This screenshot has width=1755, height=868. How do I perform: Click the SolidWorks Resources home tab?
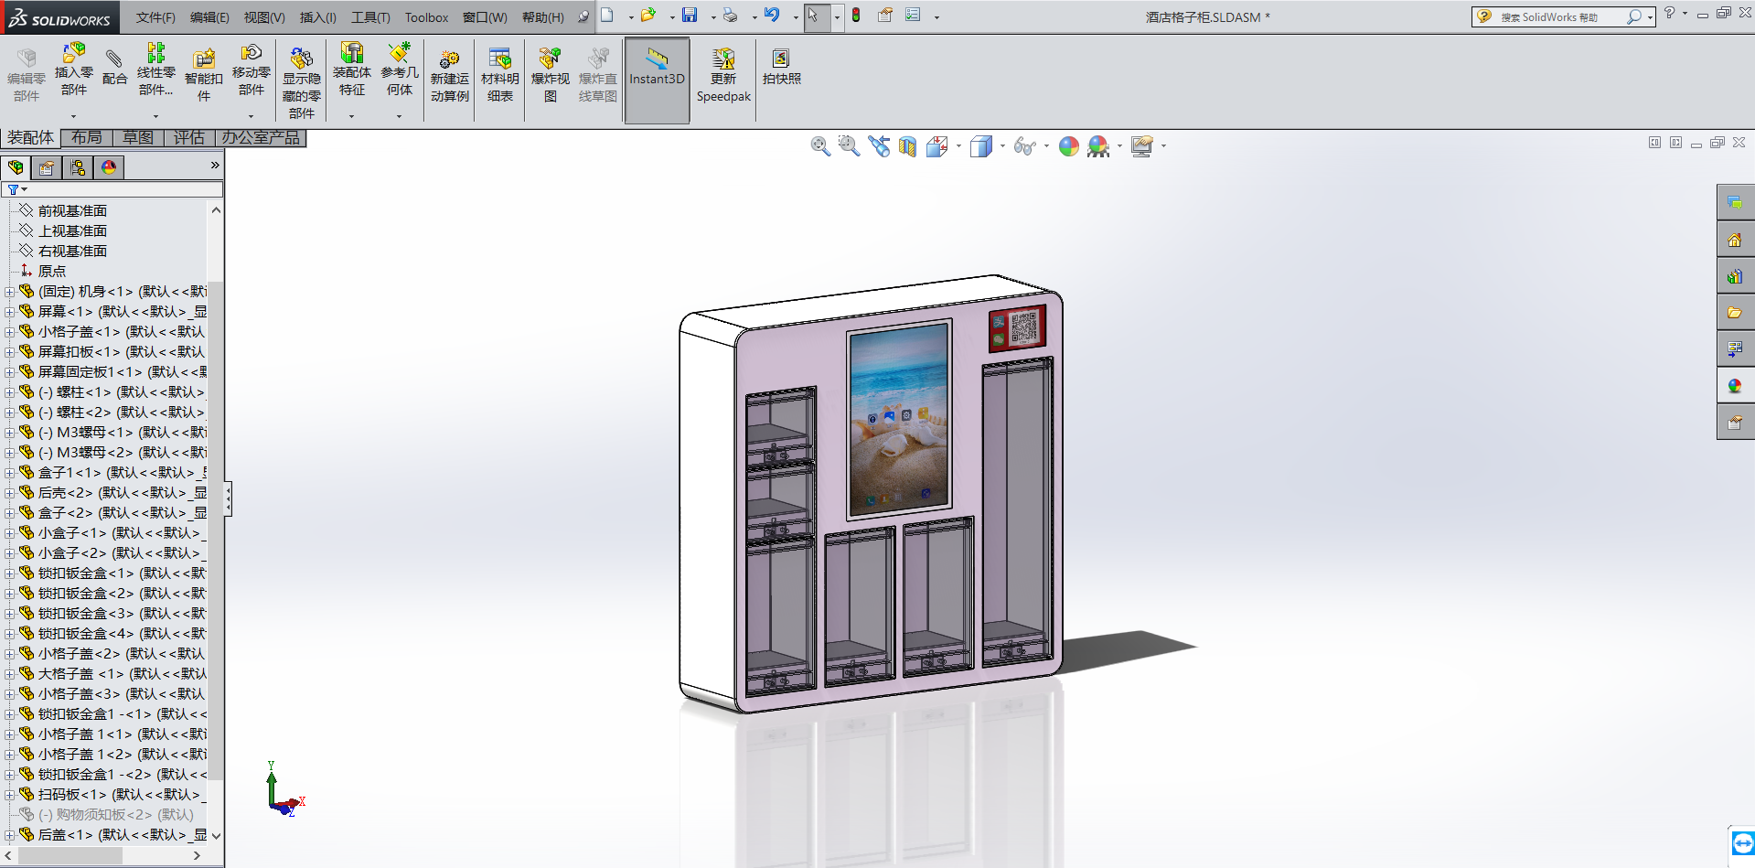click(1735, 240)
